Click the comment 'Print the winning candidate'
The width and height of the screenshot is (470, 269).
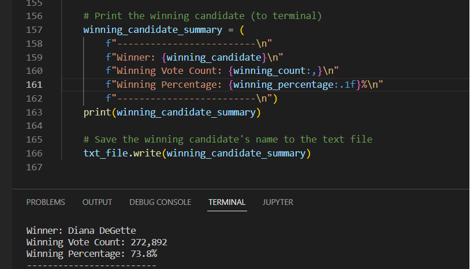(203, 16)
